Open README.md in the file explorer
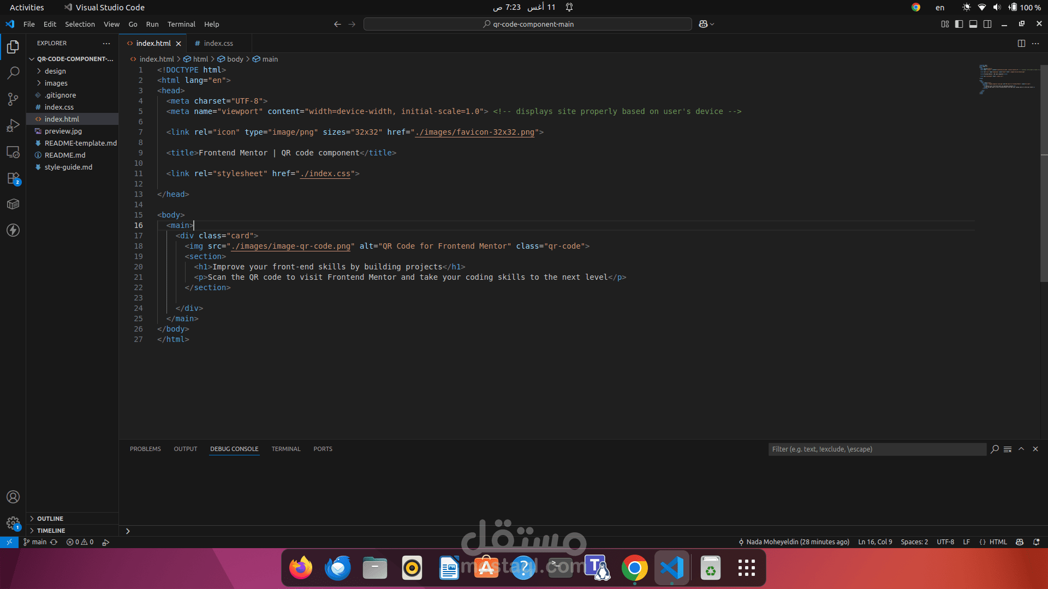The height and width of the screenshot is (589, 1048). click(x=72, y=155)
